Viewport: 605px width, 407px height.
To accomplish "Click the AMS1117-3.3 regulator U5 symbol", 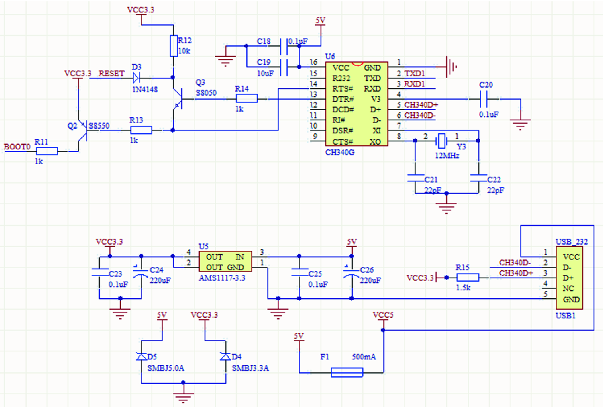I will (x=225, y=262).
